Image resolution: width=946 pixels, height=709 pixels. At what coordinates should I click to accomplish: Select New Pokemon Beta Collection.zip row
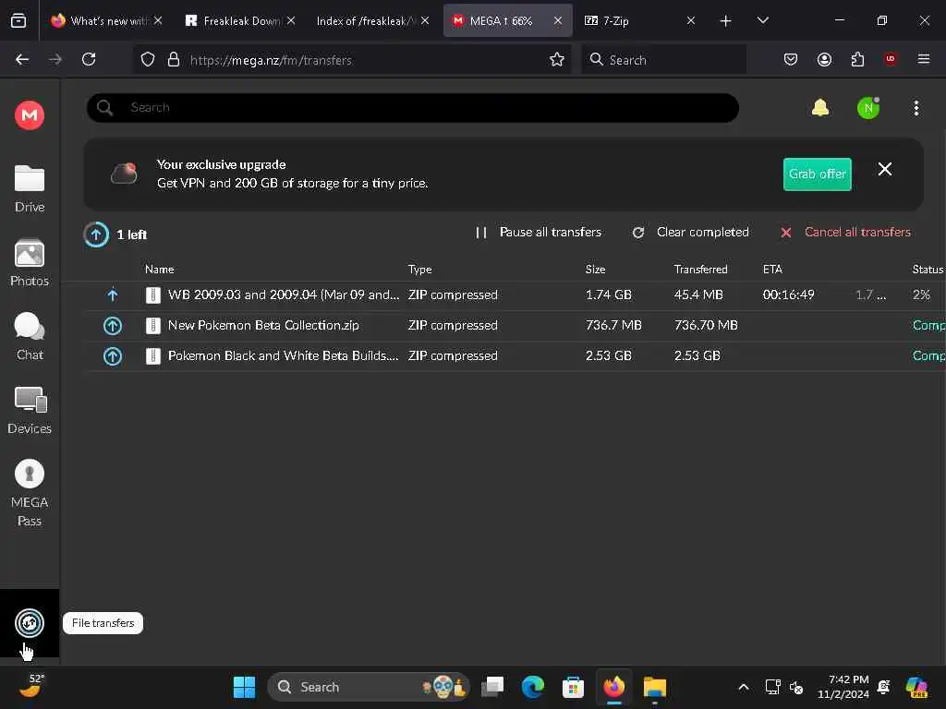[x=515, y=326]
